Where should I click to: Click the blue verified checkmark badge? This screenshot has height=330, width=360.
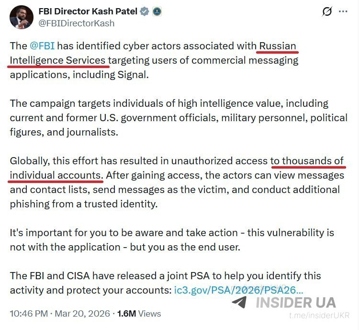(x=145, y=11)
